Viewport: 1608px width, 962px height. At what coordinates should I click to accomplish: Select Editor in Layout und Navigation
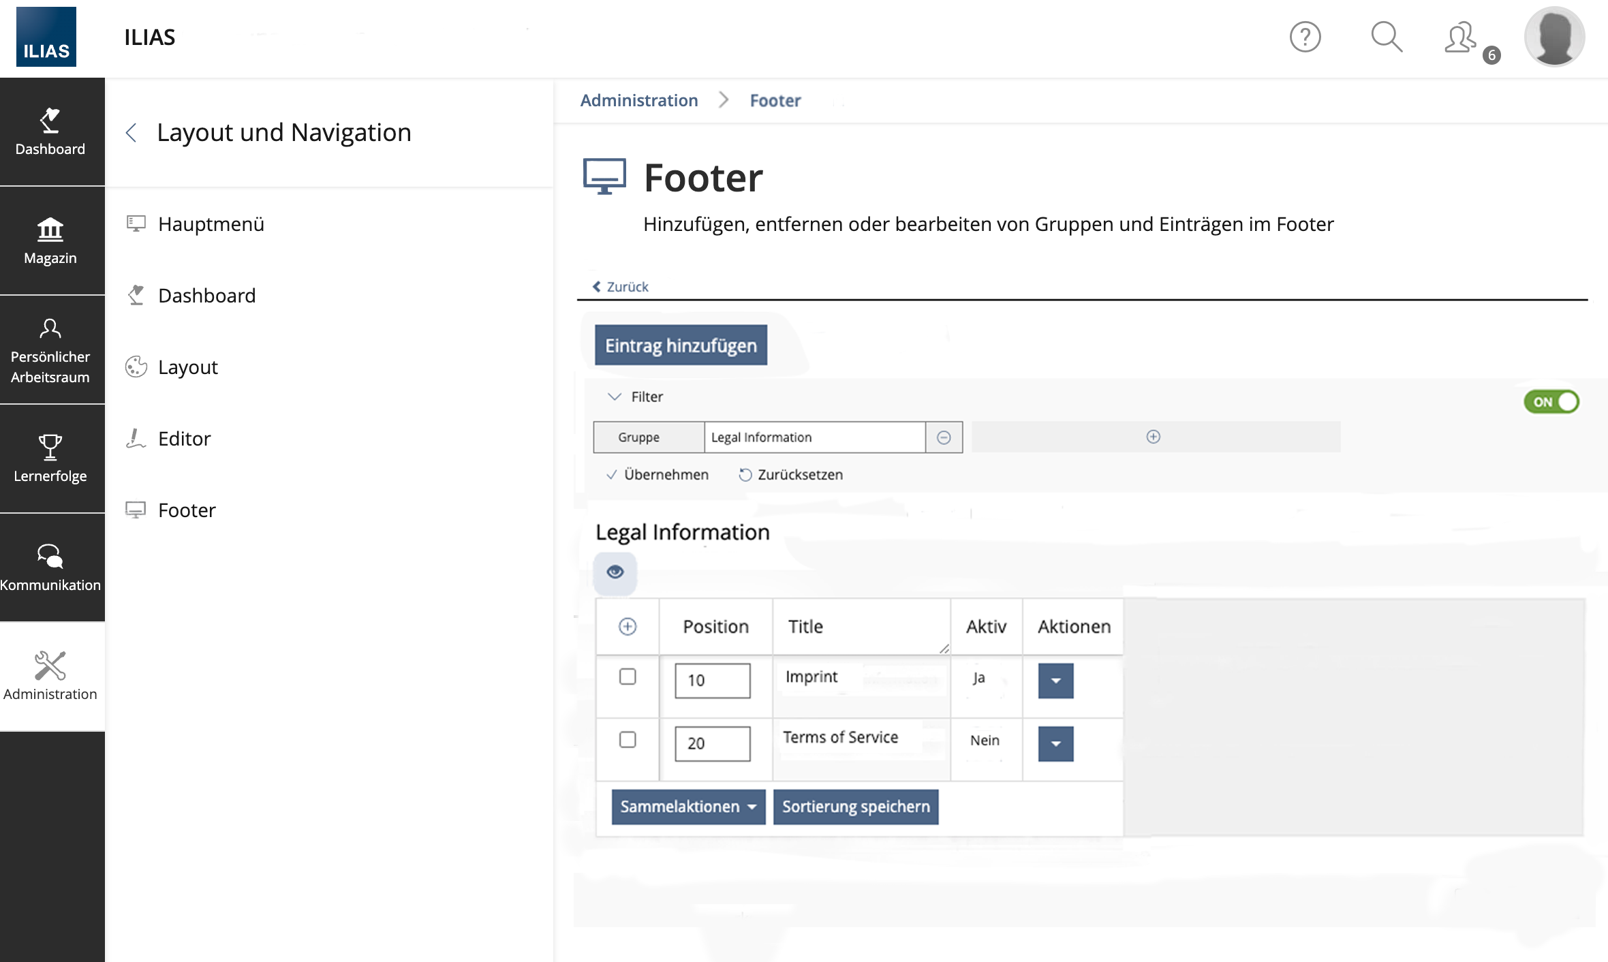184,439
